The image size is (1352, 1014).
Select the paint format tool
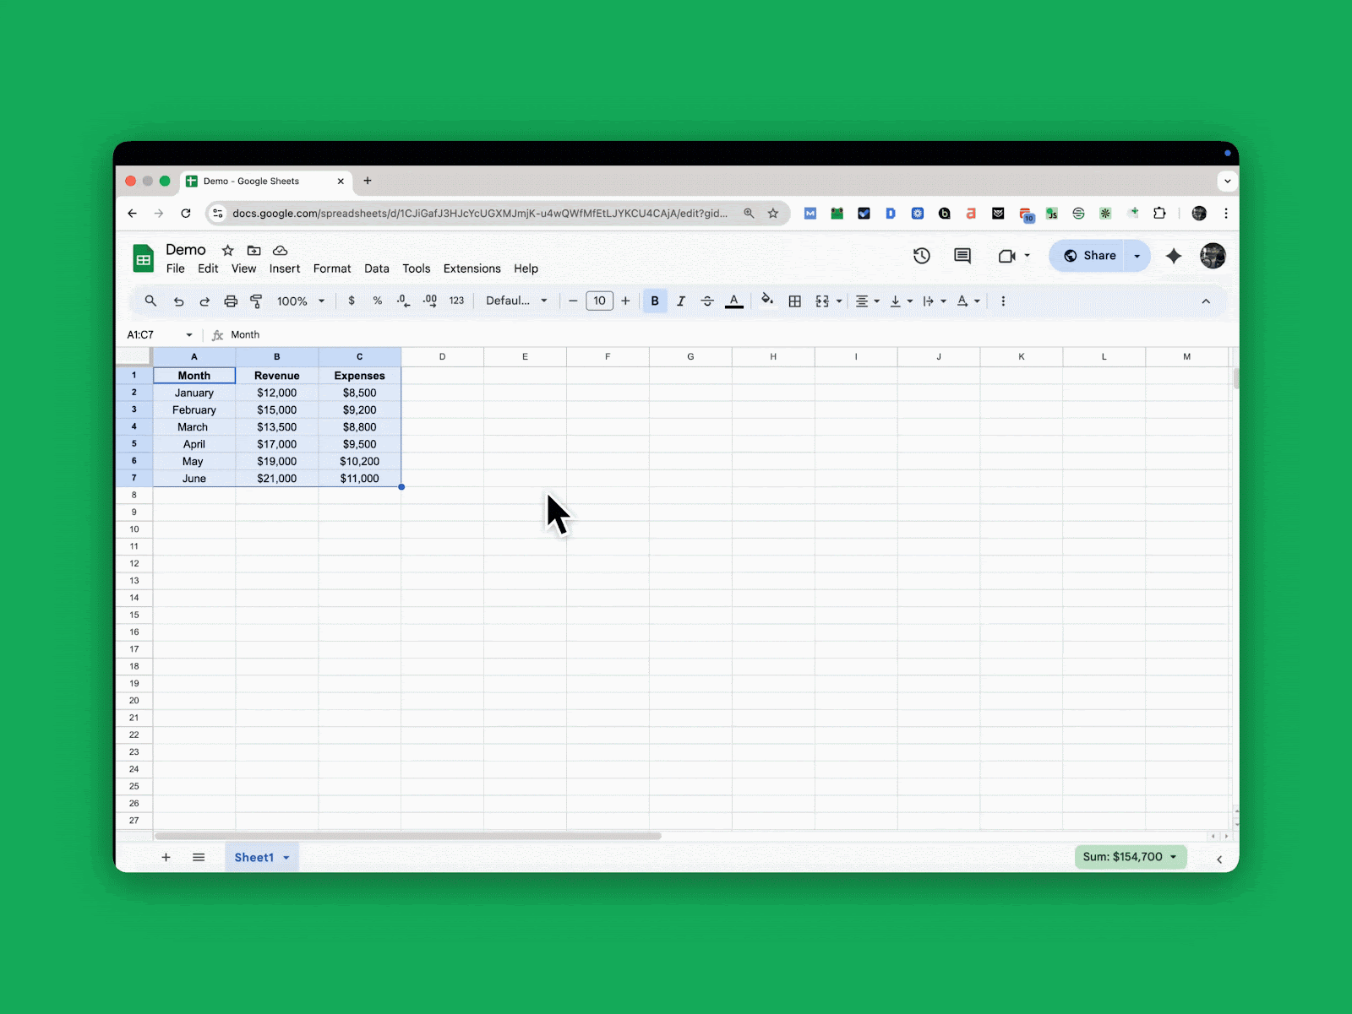tap(257, 301)
